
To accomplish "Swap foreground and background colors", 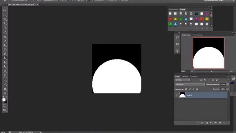I will pyautogui.click(x=6, y=96).
